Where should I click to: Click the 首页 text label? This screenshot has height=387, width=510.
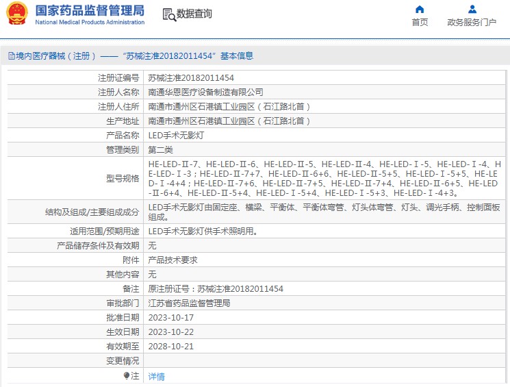(x=420, y=22)
